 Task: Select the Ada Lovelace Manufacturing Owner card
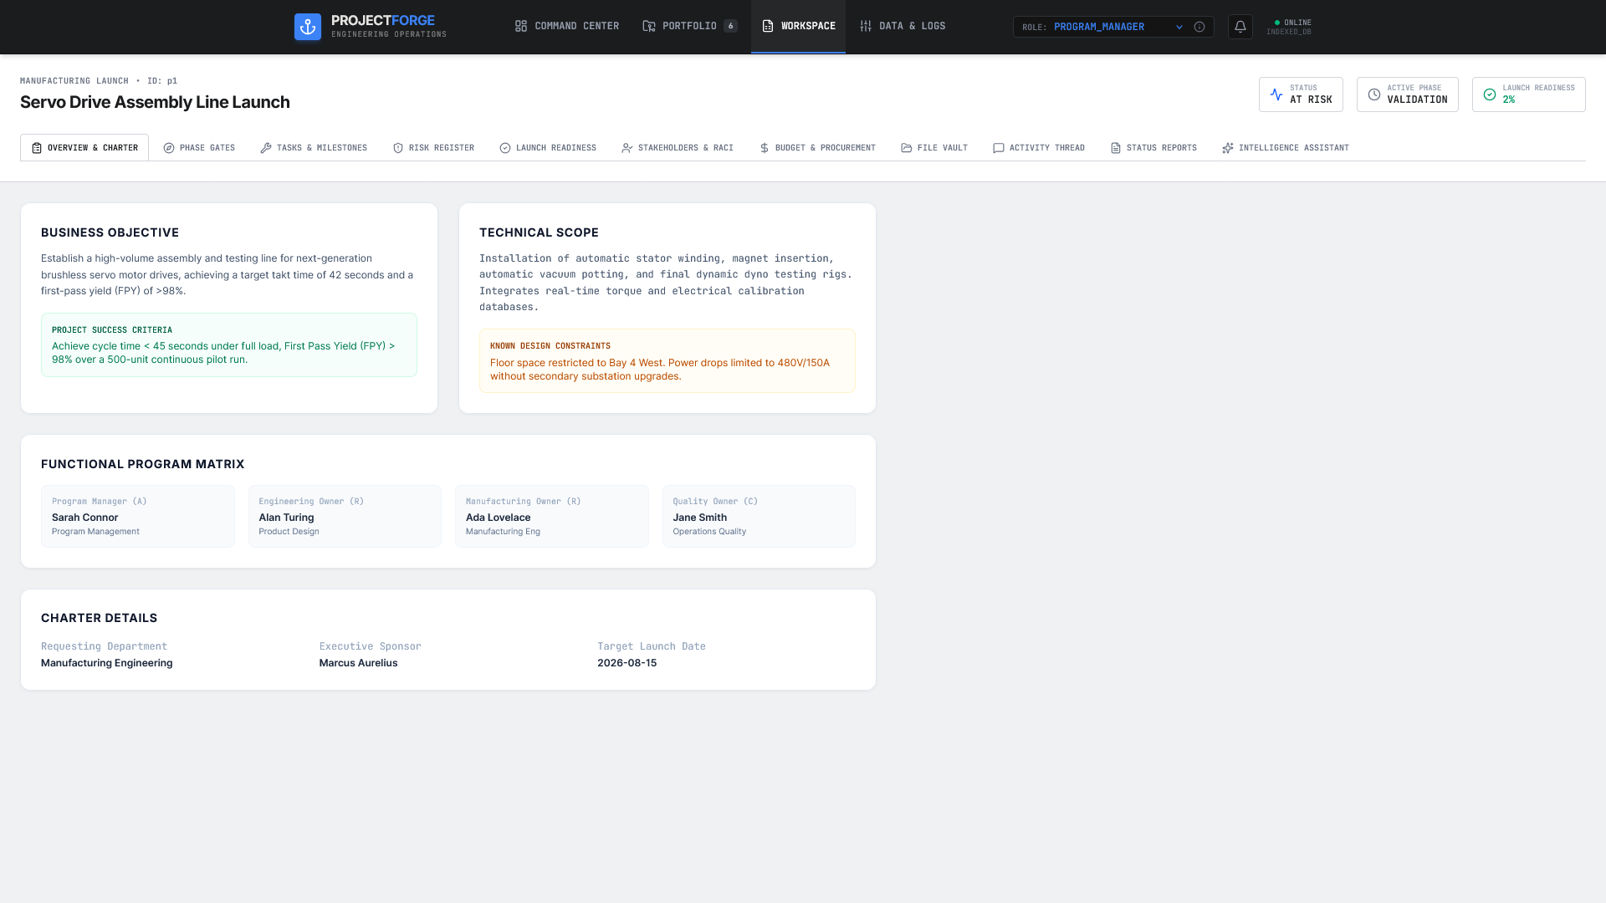(552, 517)
